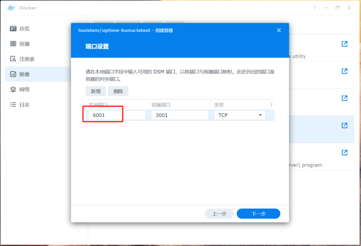
Task: Click the Docker whale logo icon
Action: click(11, 8)
